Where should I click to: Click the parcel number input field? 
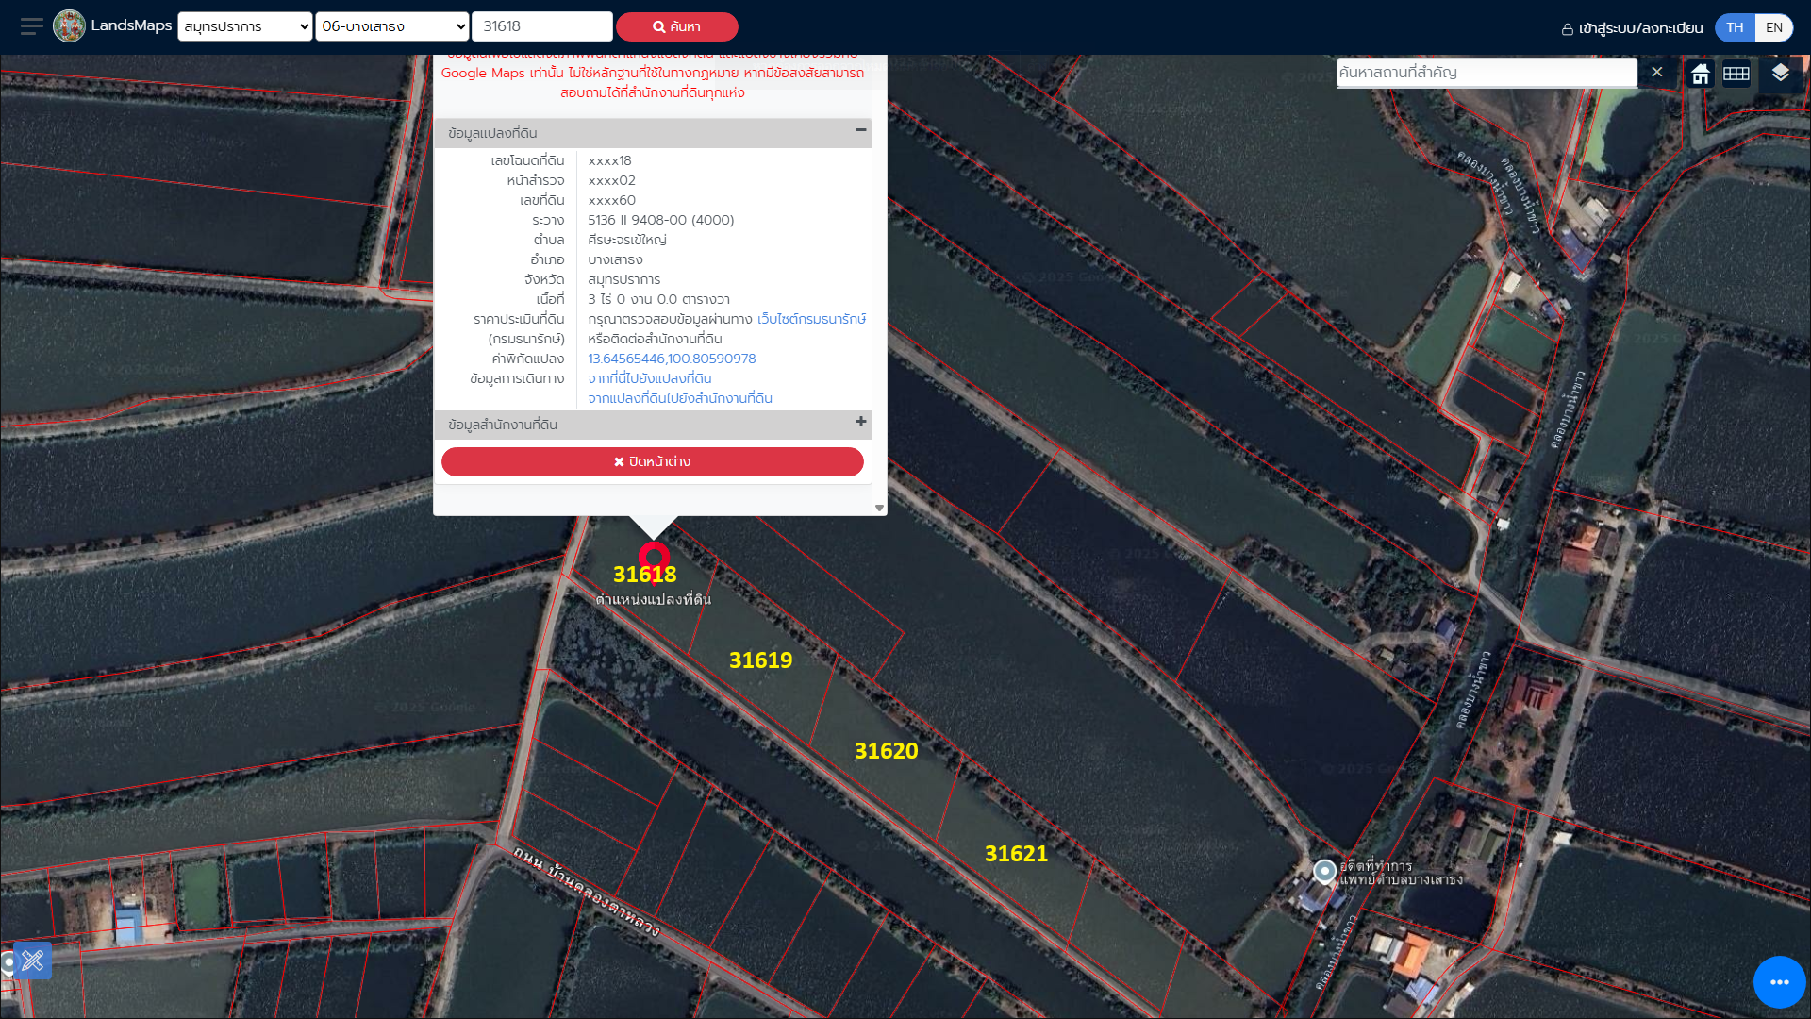tap(542, 26)
